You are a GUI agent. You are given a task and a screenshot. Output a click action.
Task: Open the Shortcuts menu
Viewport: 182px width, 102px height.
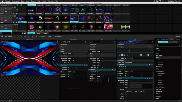51,1
